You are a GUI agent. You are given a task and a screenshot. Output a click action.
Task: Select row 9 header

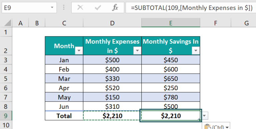coord(6,116)
